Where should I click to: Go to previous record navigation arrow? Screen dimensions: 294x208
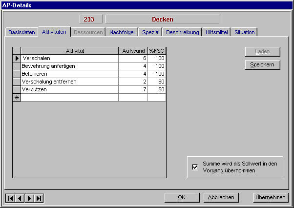tap(20, 198)
